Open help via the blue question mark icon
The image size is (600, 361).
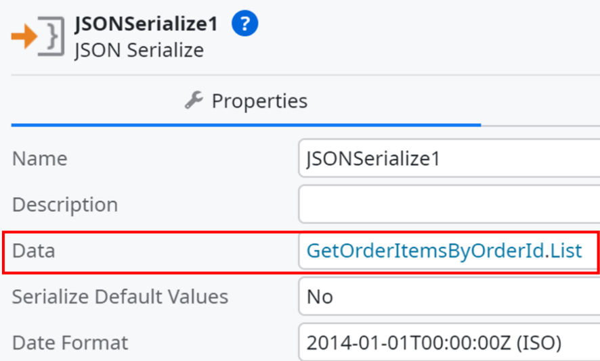[x=244, y=23]
